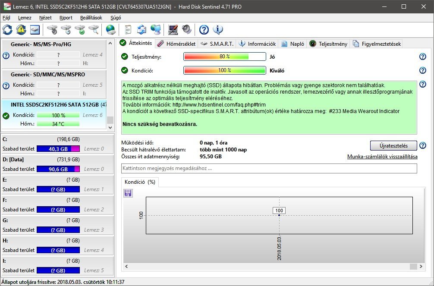Click the globe with computer network icon

point(156,30)
